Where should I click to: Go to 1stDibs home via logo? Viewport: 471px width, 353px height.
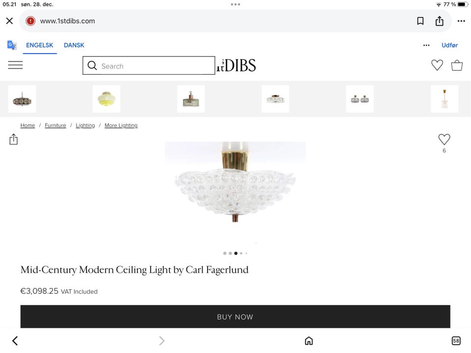(x=236, y=65)
